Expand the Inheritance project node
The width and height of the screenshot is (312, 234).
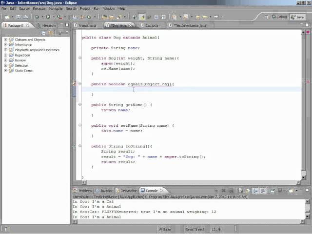(5, 45)
